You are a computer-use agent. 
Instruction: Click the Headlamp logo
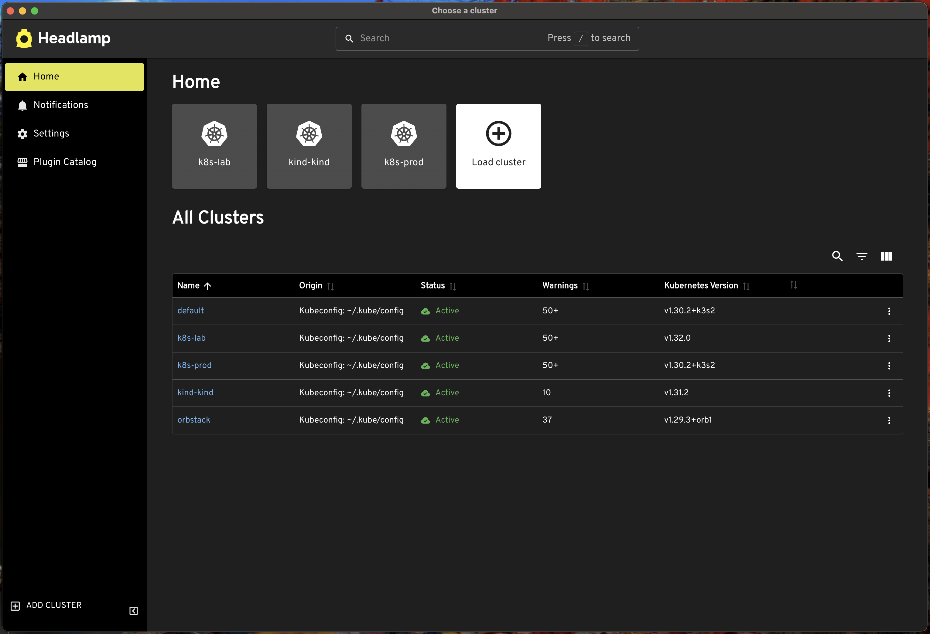pos(63,39)
